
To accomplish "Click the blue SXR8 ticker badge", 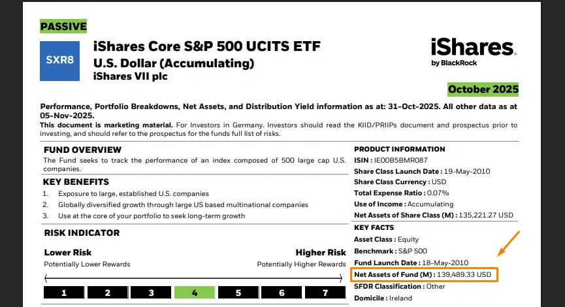I will tap(59, 61).
